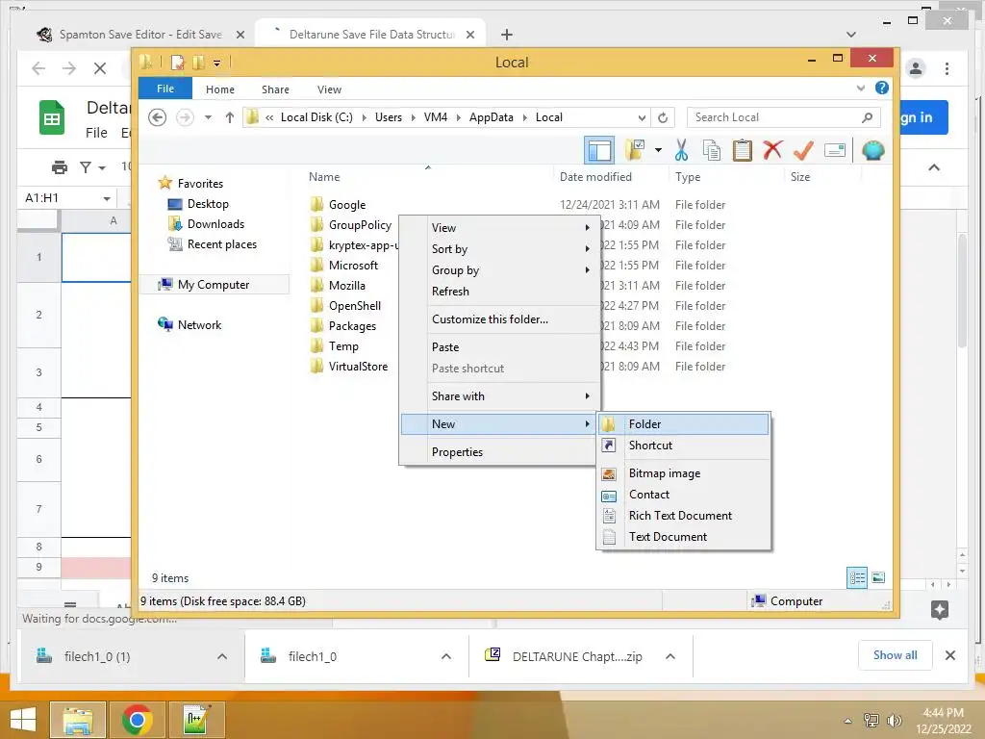
Task: Click the red X Delete icon
Action: click(772, 150)
